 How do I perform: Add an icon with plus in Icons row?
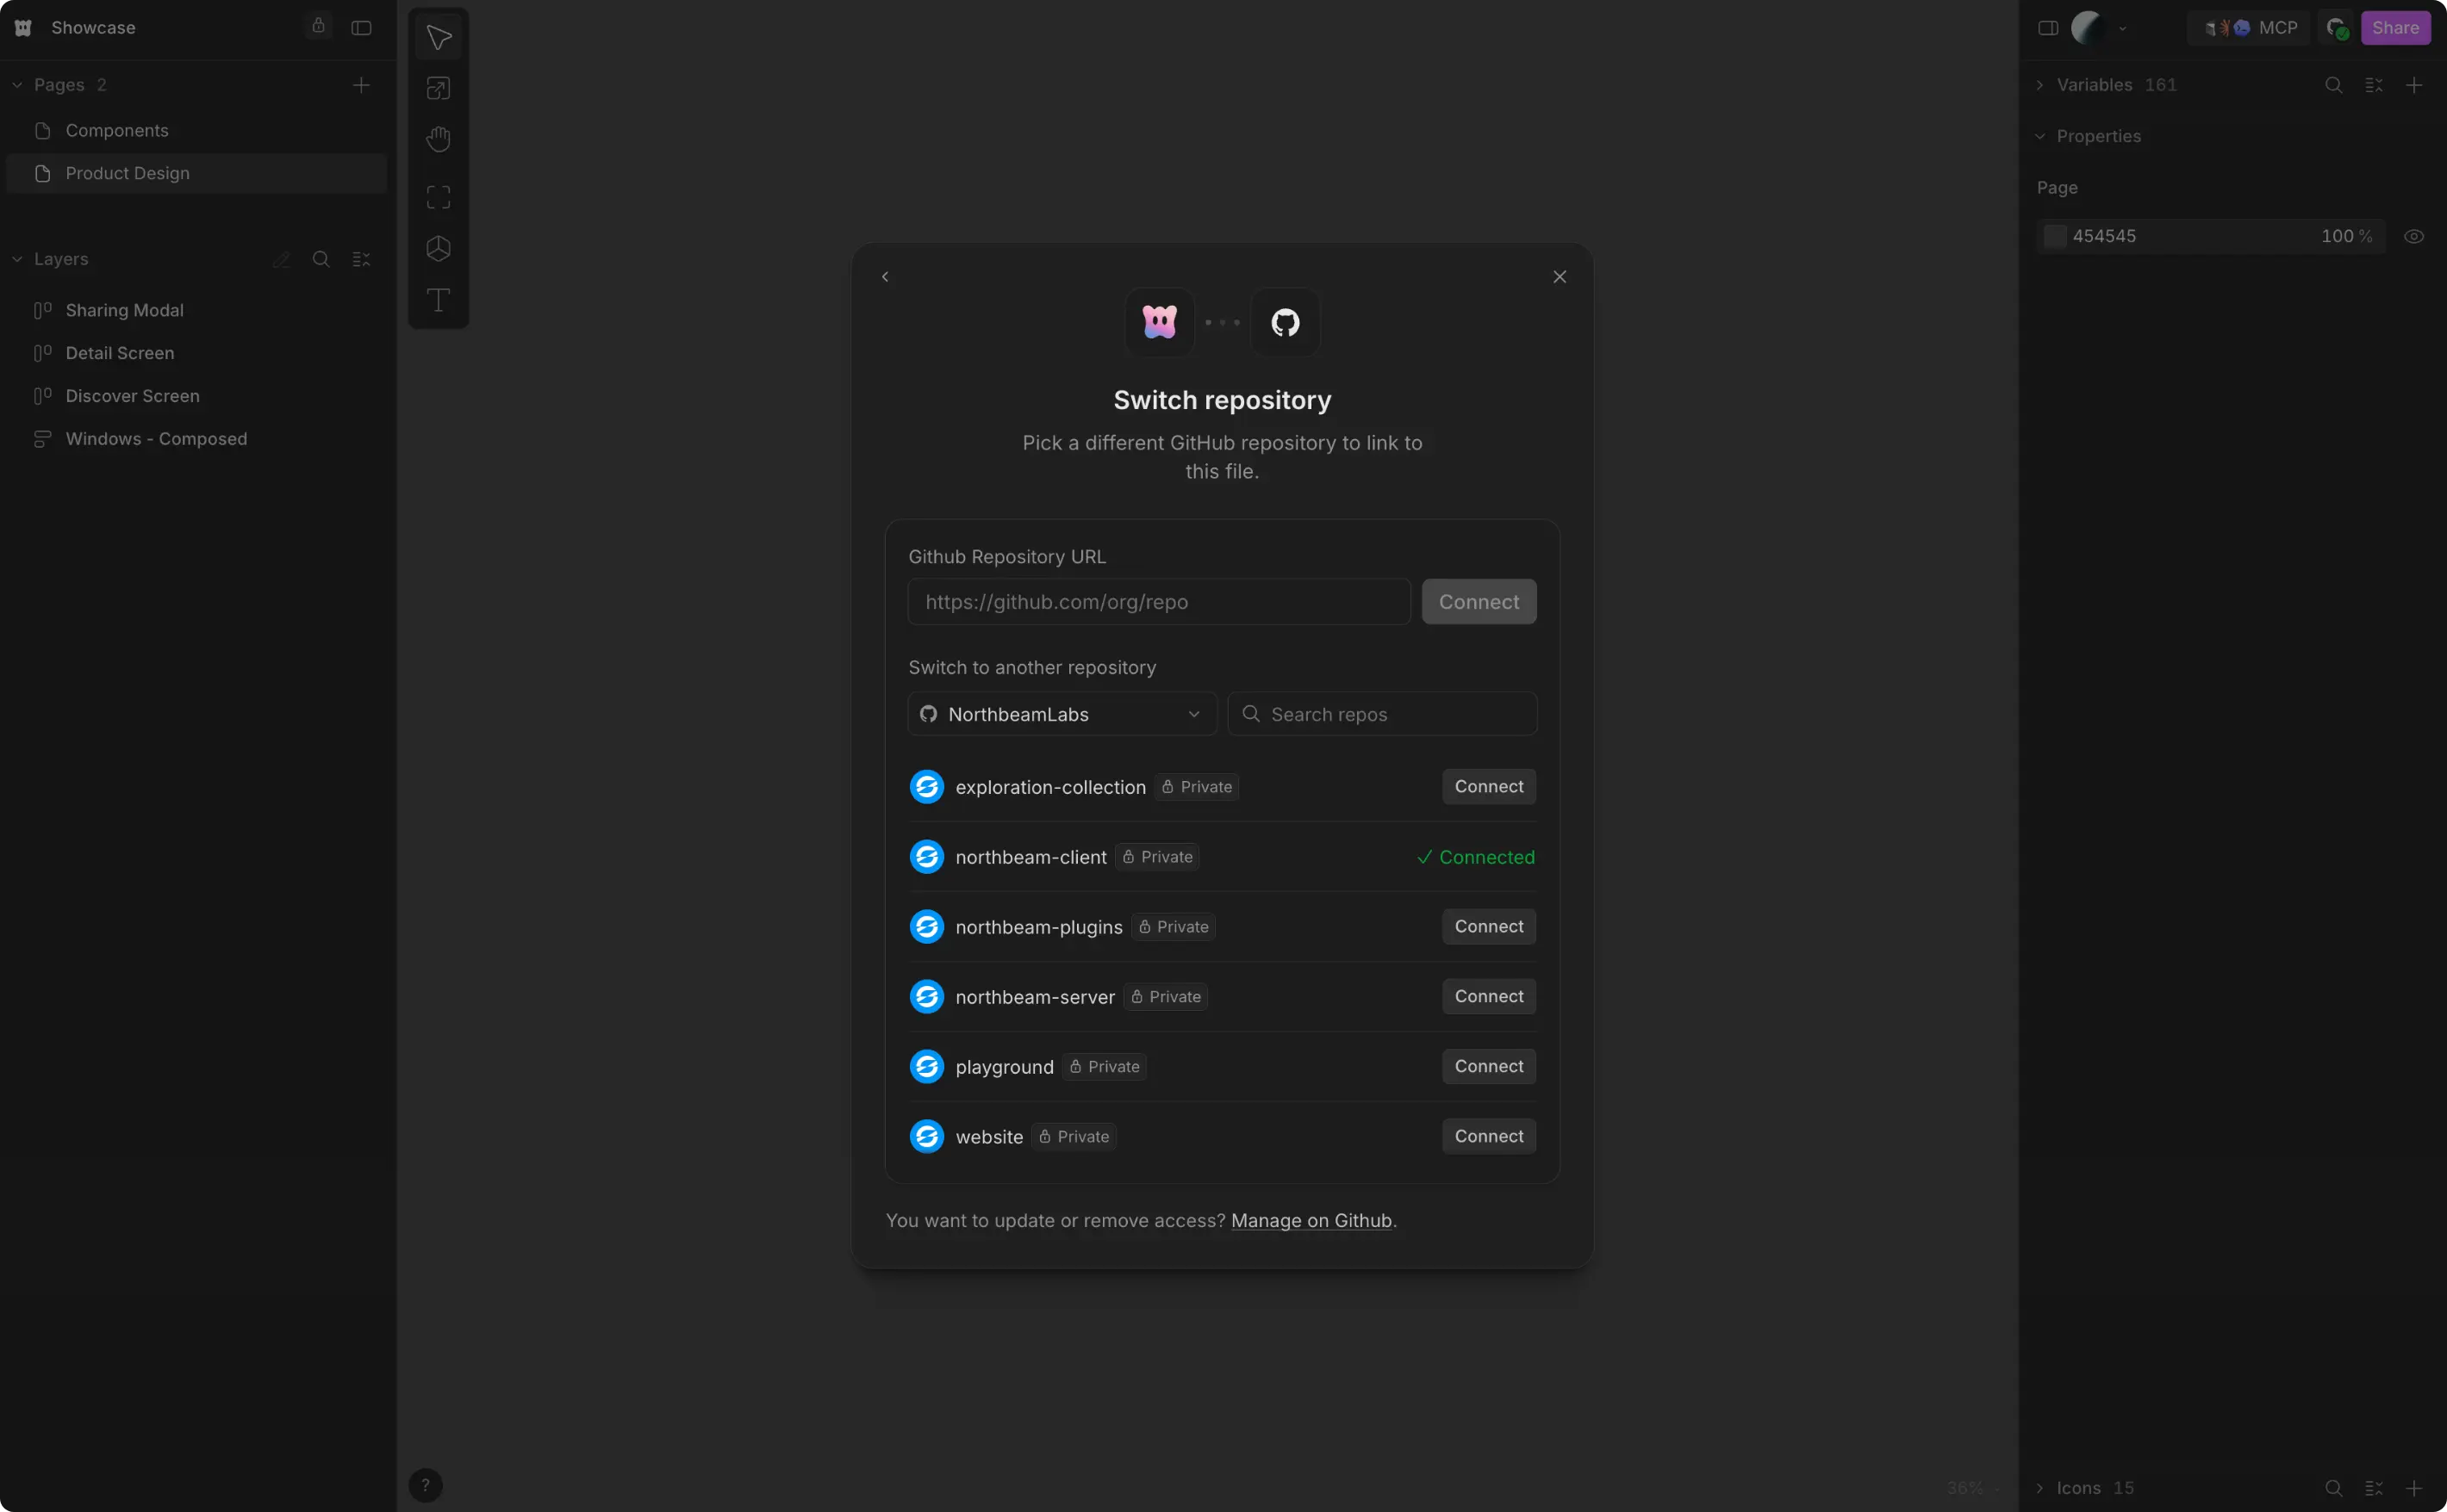click(2413, 1488)
